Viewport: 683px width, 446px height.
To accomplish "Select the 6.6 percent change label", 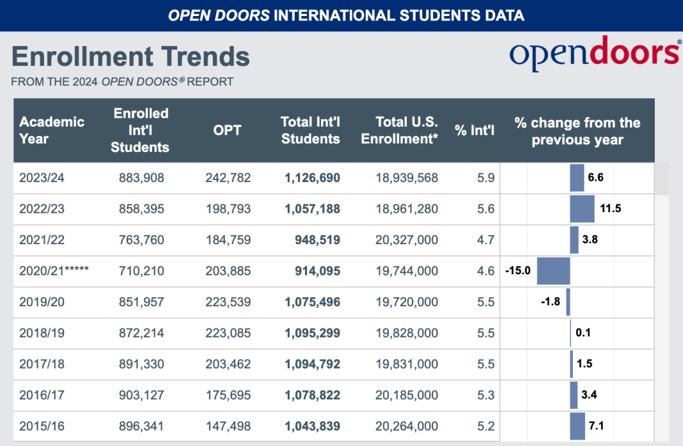I will (595, 178).
